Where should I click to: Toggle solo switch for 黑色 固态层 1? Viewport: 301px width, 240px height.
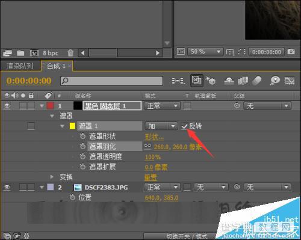(23, 106)
